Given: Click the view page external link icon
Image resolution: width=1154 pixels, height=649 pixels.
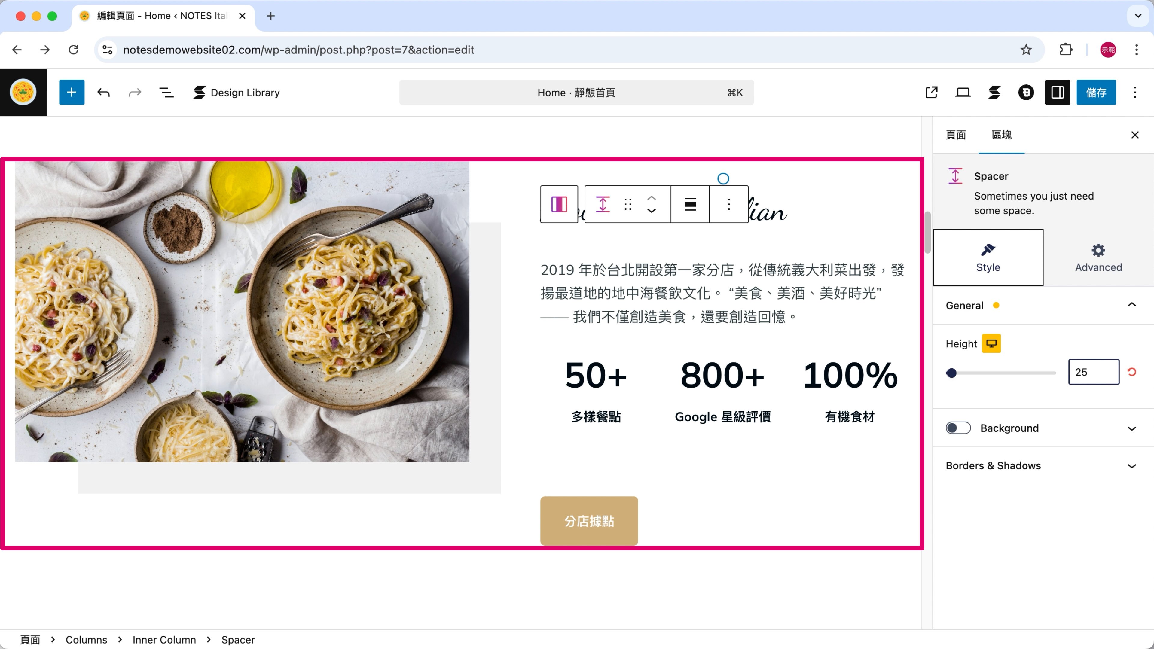Looking at the screenshot, I should [931, 92].
